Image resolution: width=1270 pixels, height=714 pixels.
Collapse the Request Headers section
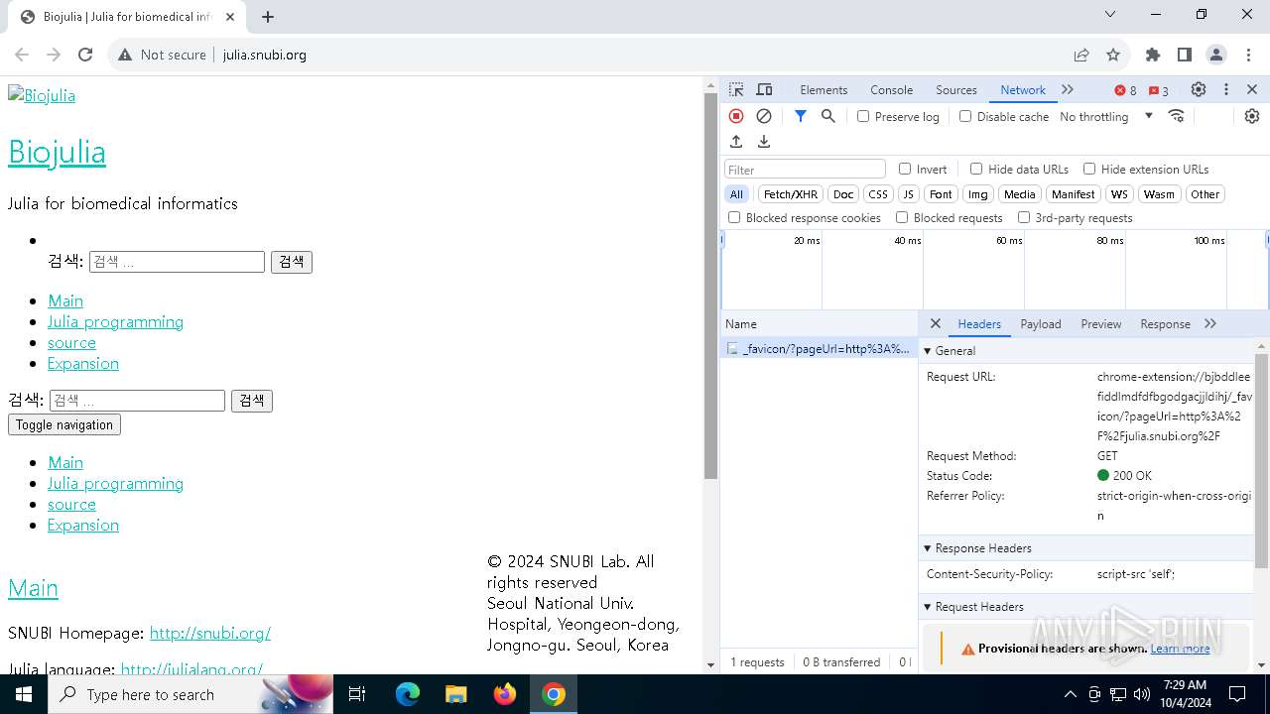(x=928, y=607)
